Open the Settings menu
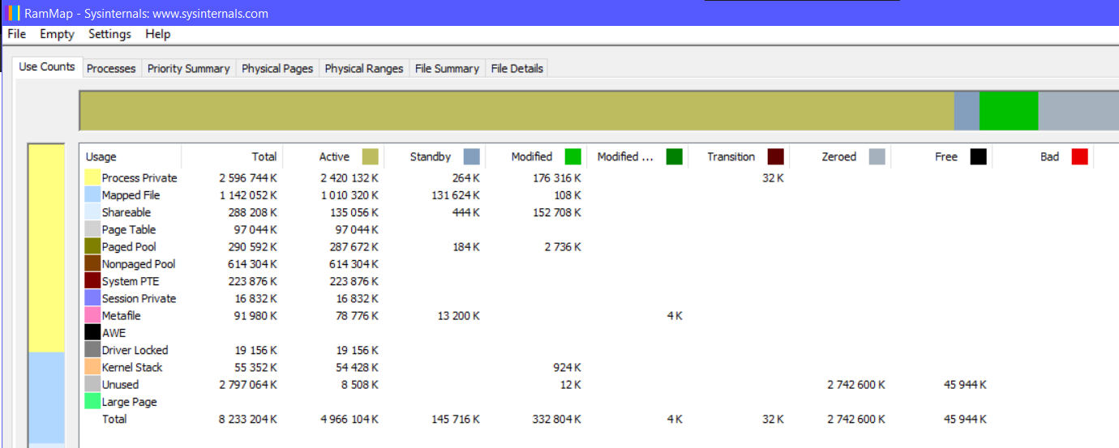 (109, 34)
